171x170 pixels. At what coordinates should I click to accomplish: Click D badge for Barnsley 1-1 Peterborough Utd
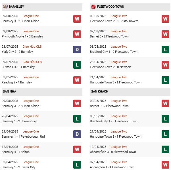tap(77, 134)
